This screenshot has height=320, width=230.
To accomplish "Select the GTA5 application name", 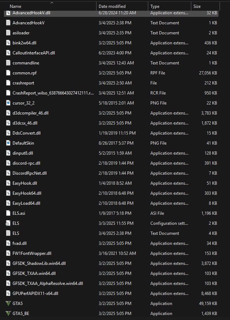I will click(x=18, y=304).
